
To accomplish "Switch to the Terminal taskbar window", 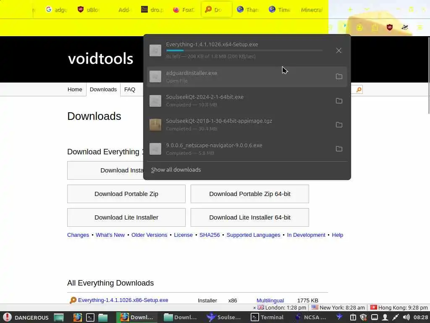I will coord(267,318).
